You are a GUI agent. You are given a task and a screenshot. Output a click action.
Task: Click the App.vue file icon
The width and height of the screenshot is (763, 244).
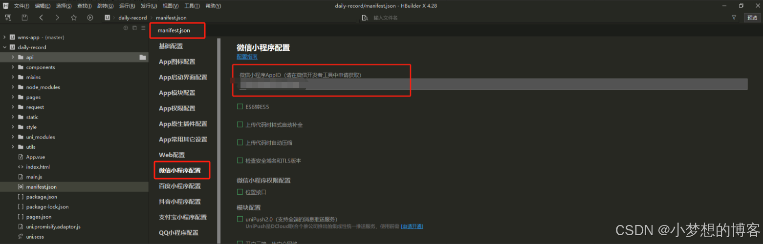click(21, 157)
